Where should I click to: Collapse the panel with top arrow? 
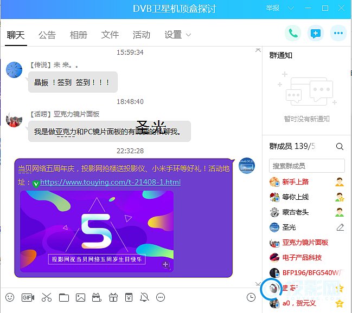pos(258,50)
